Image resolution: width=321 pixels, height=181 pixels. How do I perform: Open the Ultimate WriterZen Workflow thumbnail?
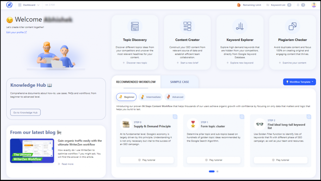pyautogui.click(x=32, y=151)
